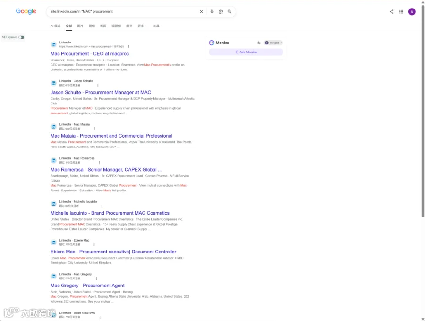Viewport: 425px width, 321px height.
Task: Start voice search with microphone icon
Action: [212, 12]
